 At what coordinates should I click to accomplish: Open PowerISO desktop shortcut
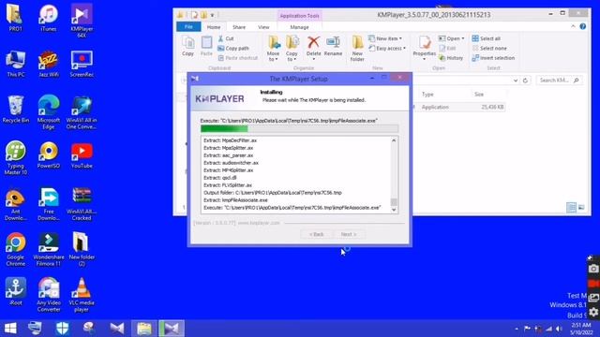[x=48, y=154]
